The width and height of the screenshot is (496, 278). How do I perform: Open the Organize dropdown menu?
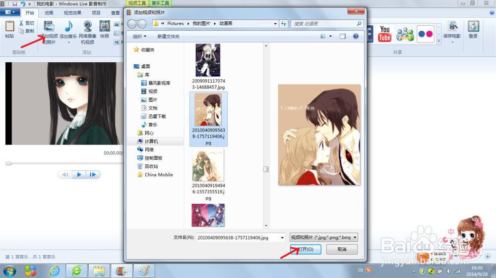click(139, 36)
